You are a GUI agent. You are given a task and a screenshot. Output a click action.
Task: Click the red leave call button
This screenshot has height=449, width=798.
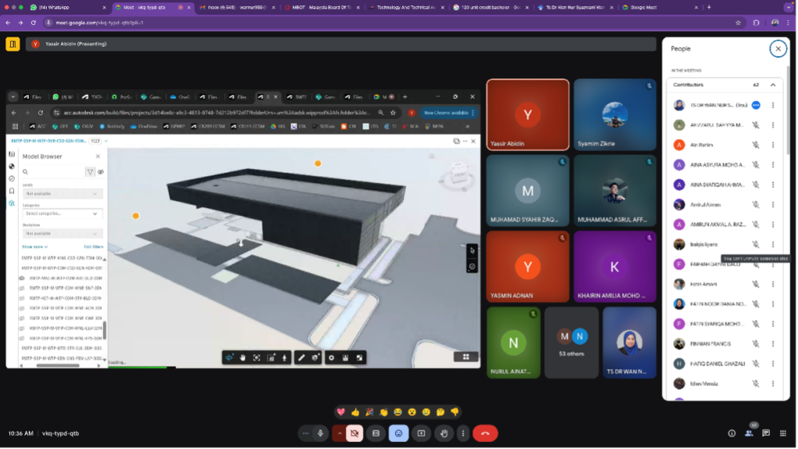tap(485, 433)
